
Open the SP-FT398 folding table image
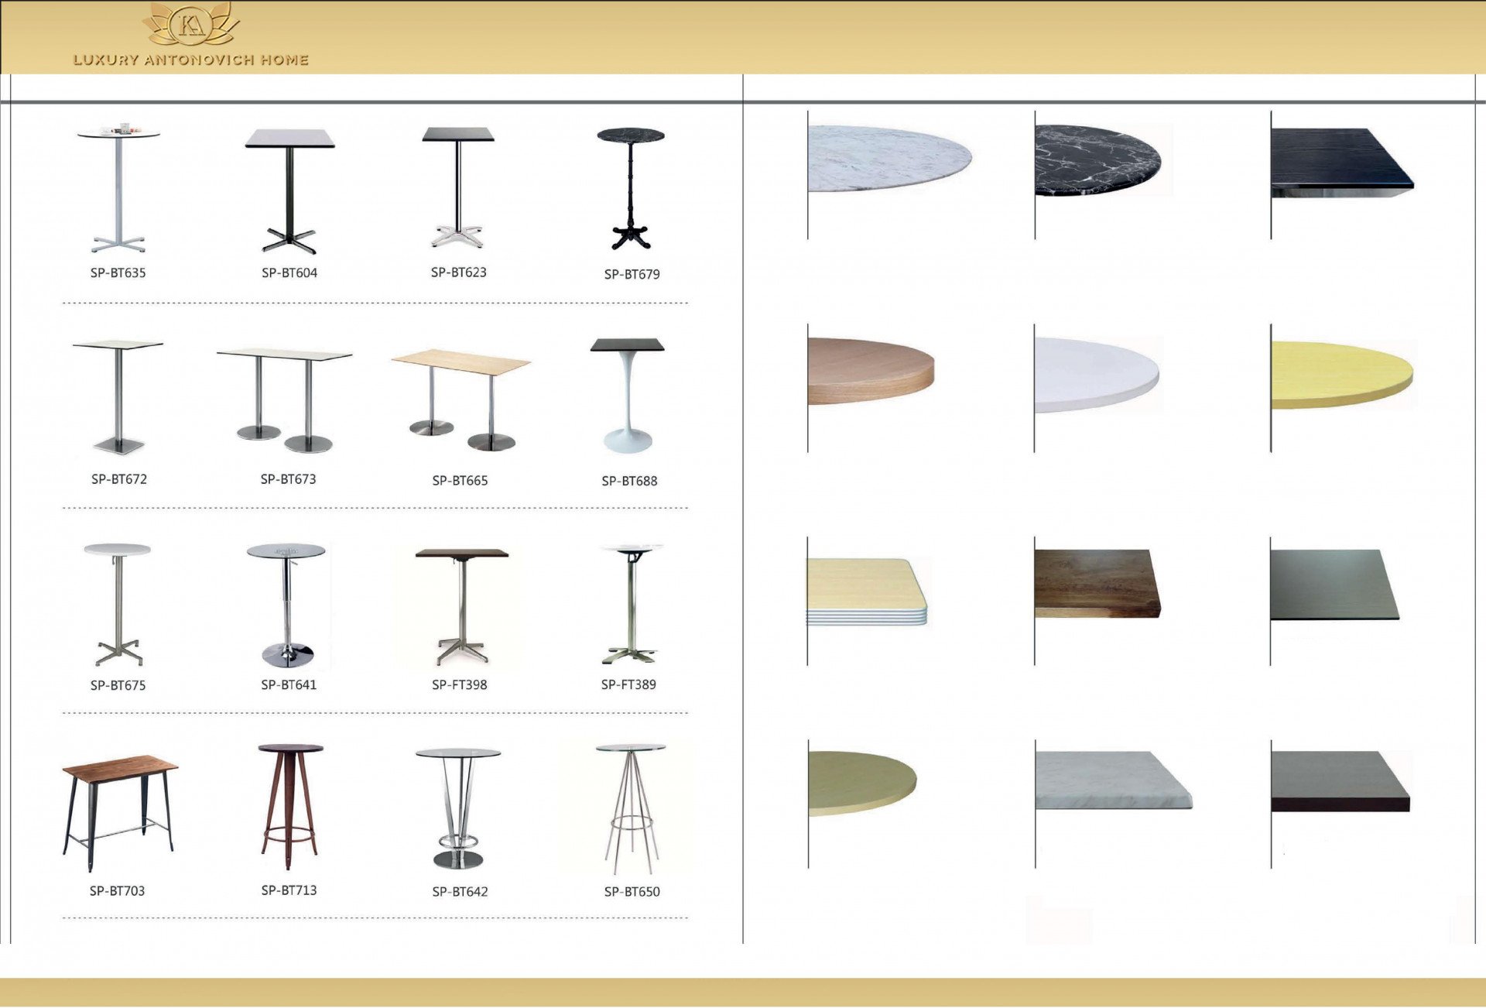click(461, 605)
